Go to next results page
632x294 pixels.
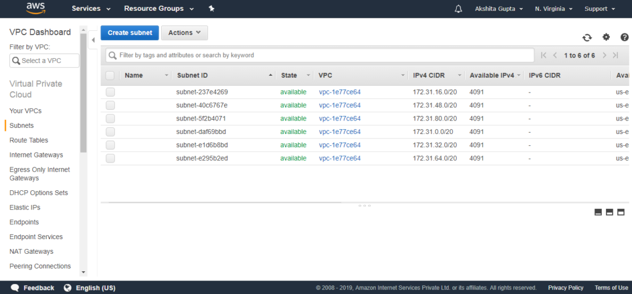tap(604, 55)
